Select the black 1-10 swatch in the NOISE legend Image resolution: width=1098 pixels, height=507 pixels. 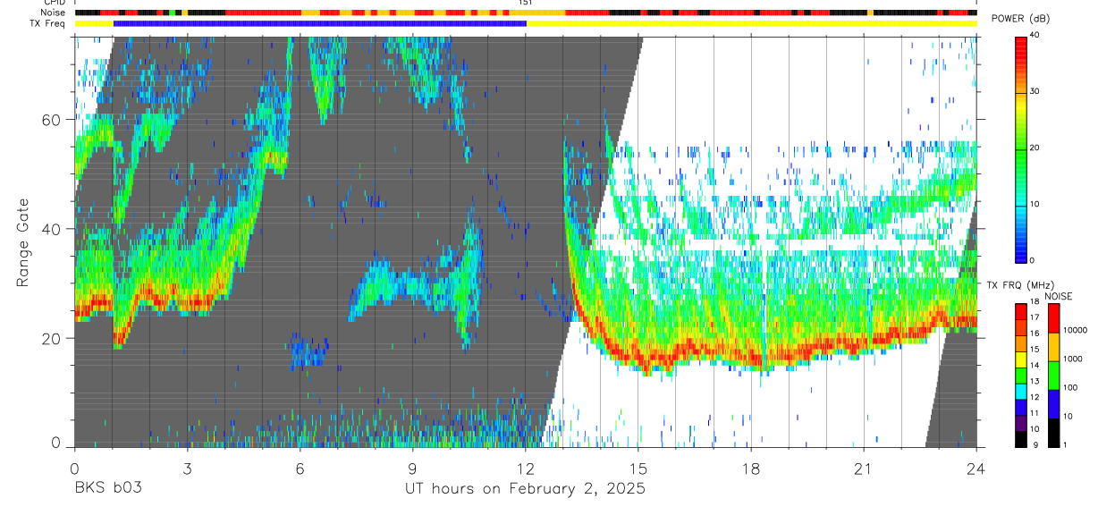(x=1054, y=433)
